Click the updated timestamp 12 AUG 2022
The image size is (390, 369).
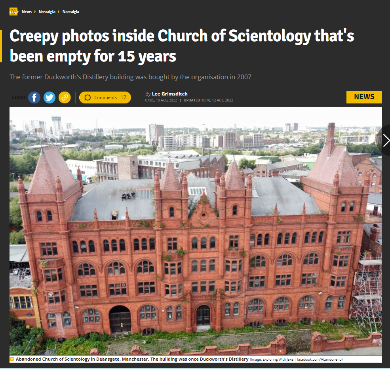(208, 100)
